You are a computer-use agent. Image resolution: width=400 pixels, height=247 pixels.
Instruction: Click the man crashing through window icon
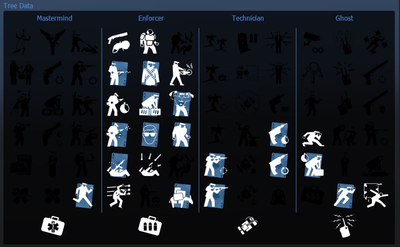click(375, 195)
